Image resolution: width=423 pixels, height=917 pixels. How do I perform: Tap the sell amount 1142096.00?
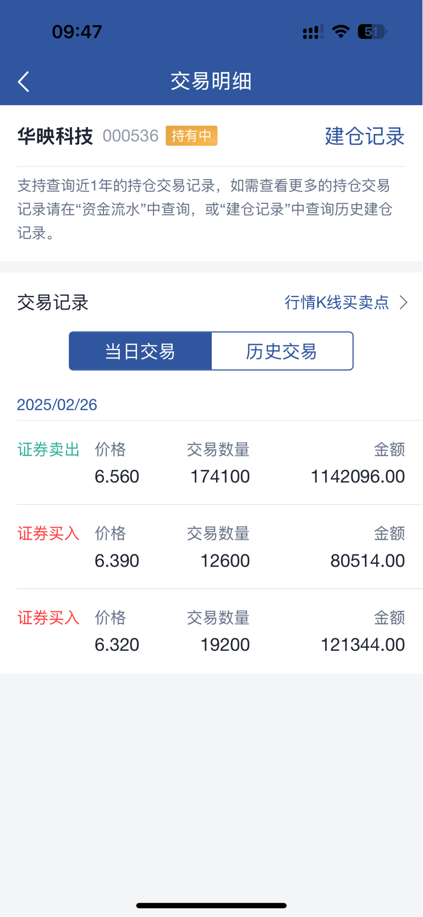[358, 476]
